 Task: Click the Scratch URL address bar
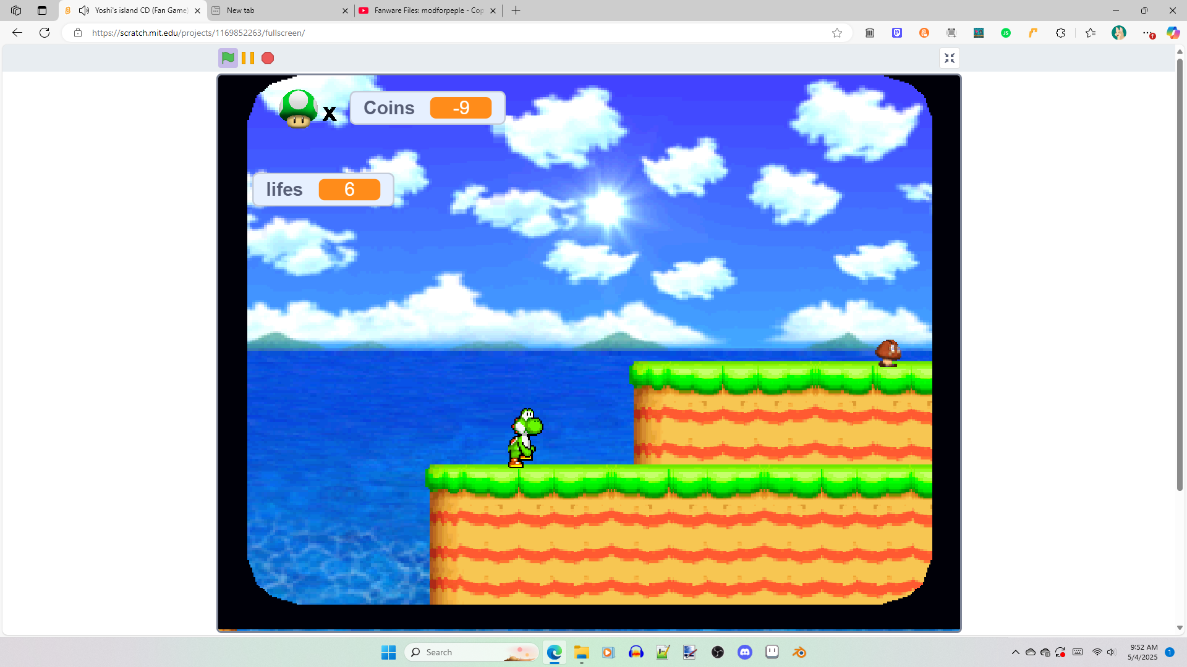pos(457,33)
